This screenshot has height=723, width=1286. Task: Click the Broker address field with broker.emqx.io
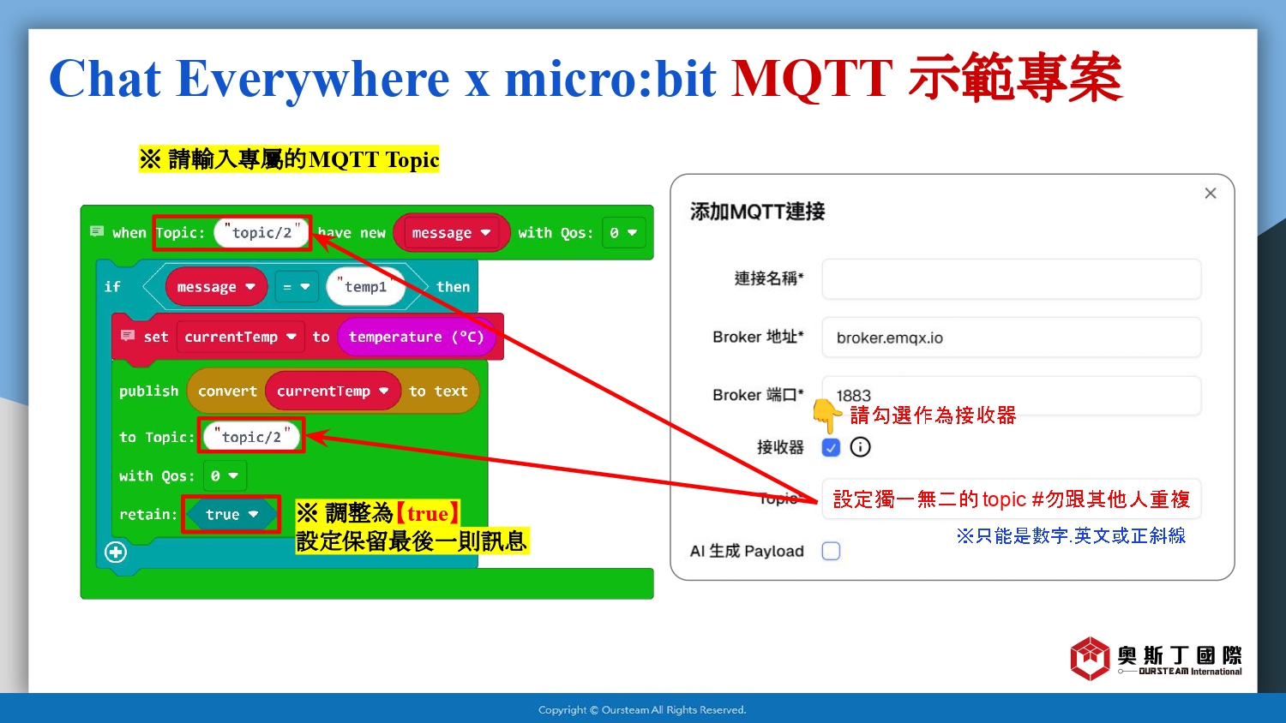[x=1011, y=338]
